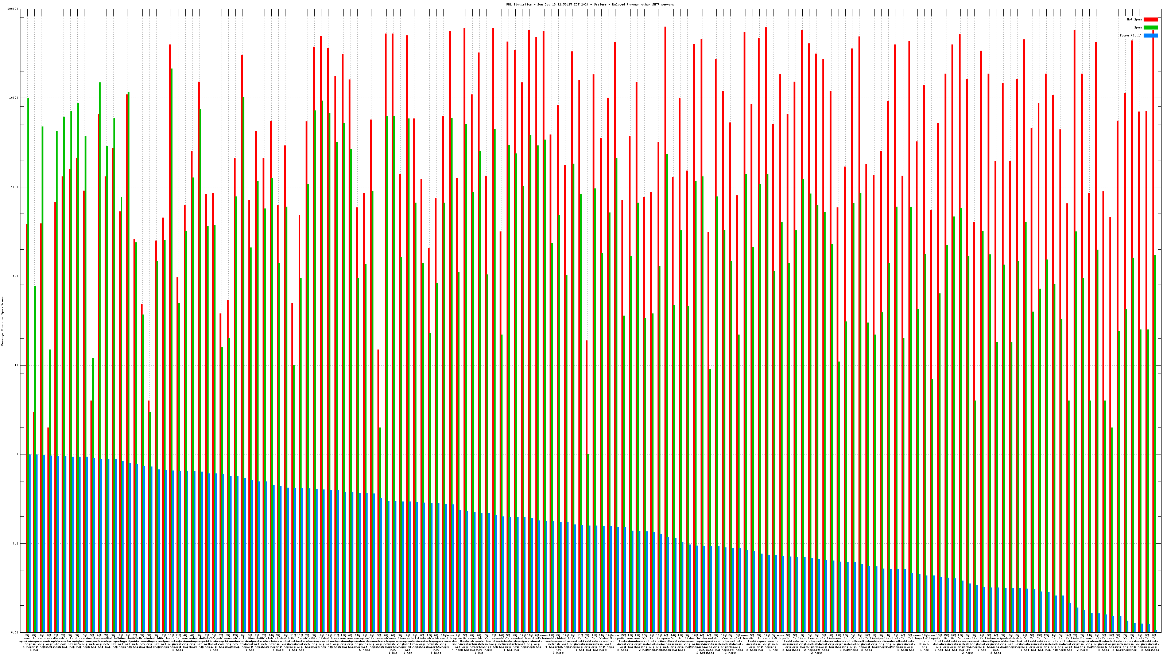Viewport: 1167px width, 656px height.
Task: Click the 0.01 y-axis tick label
Action: 15,632
